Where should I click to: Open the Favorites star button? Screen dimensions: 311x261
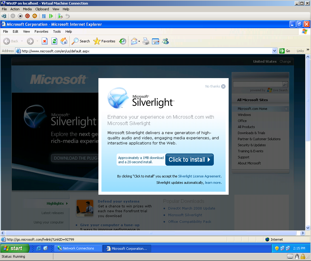(x=104, y=41)
